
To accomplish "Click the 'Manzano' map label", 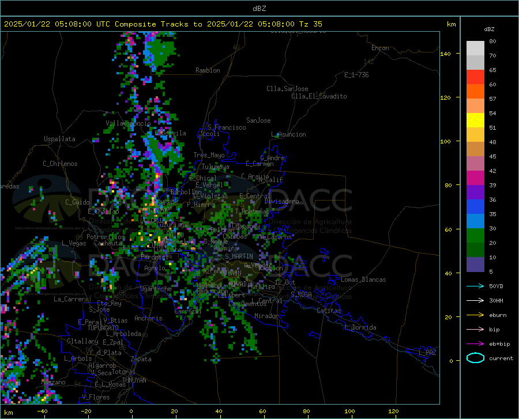I will pyautogui.click(x=53, y=382).
